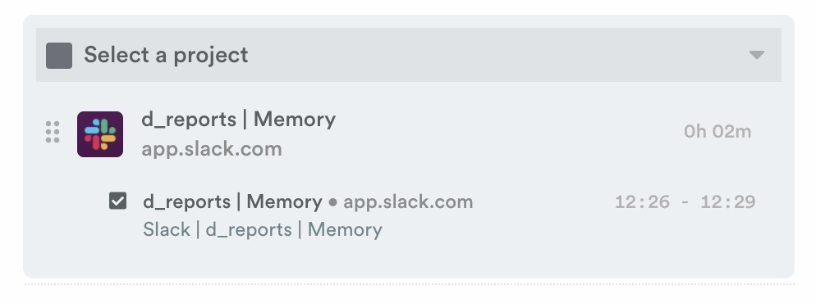
Task: Expand project list with the triangle arrow
Action: [x=757, y=55]
